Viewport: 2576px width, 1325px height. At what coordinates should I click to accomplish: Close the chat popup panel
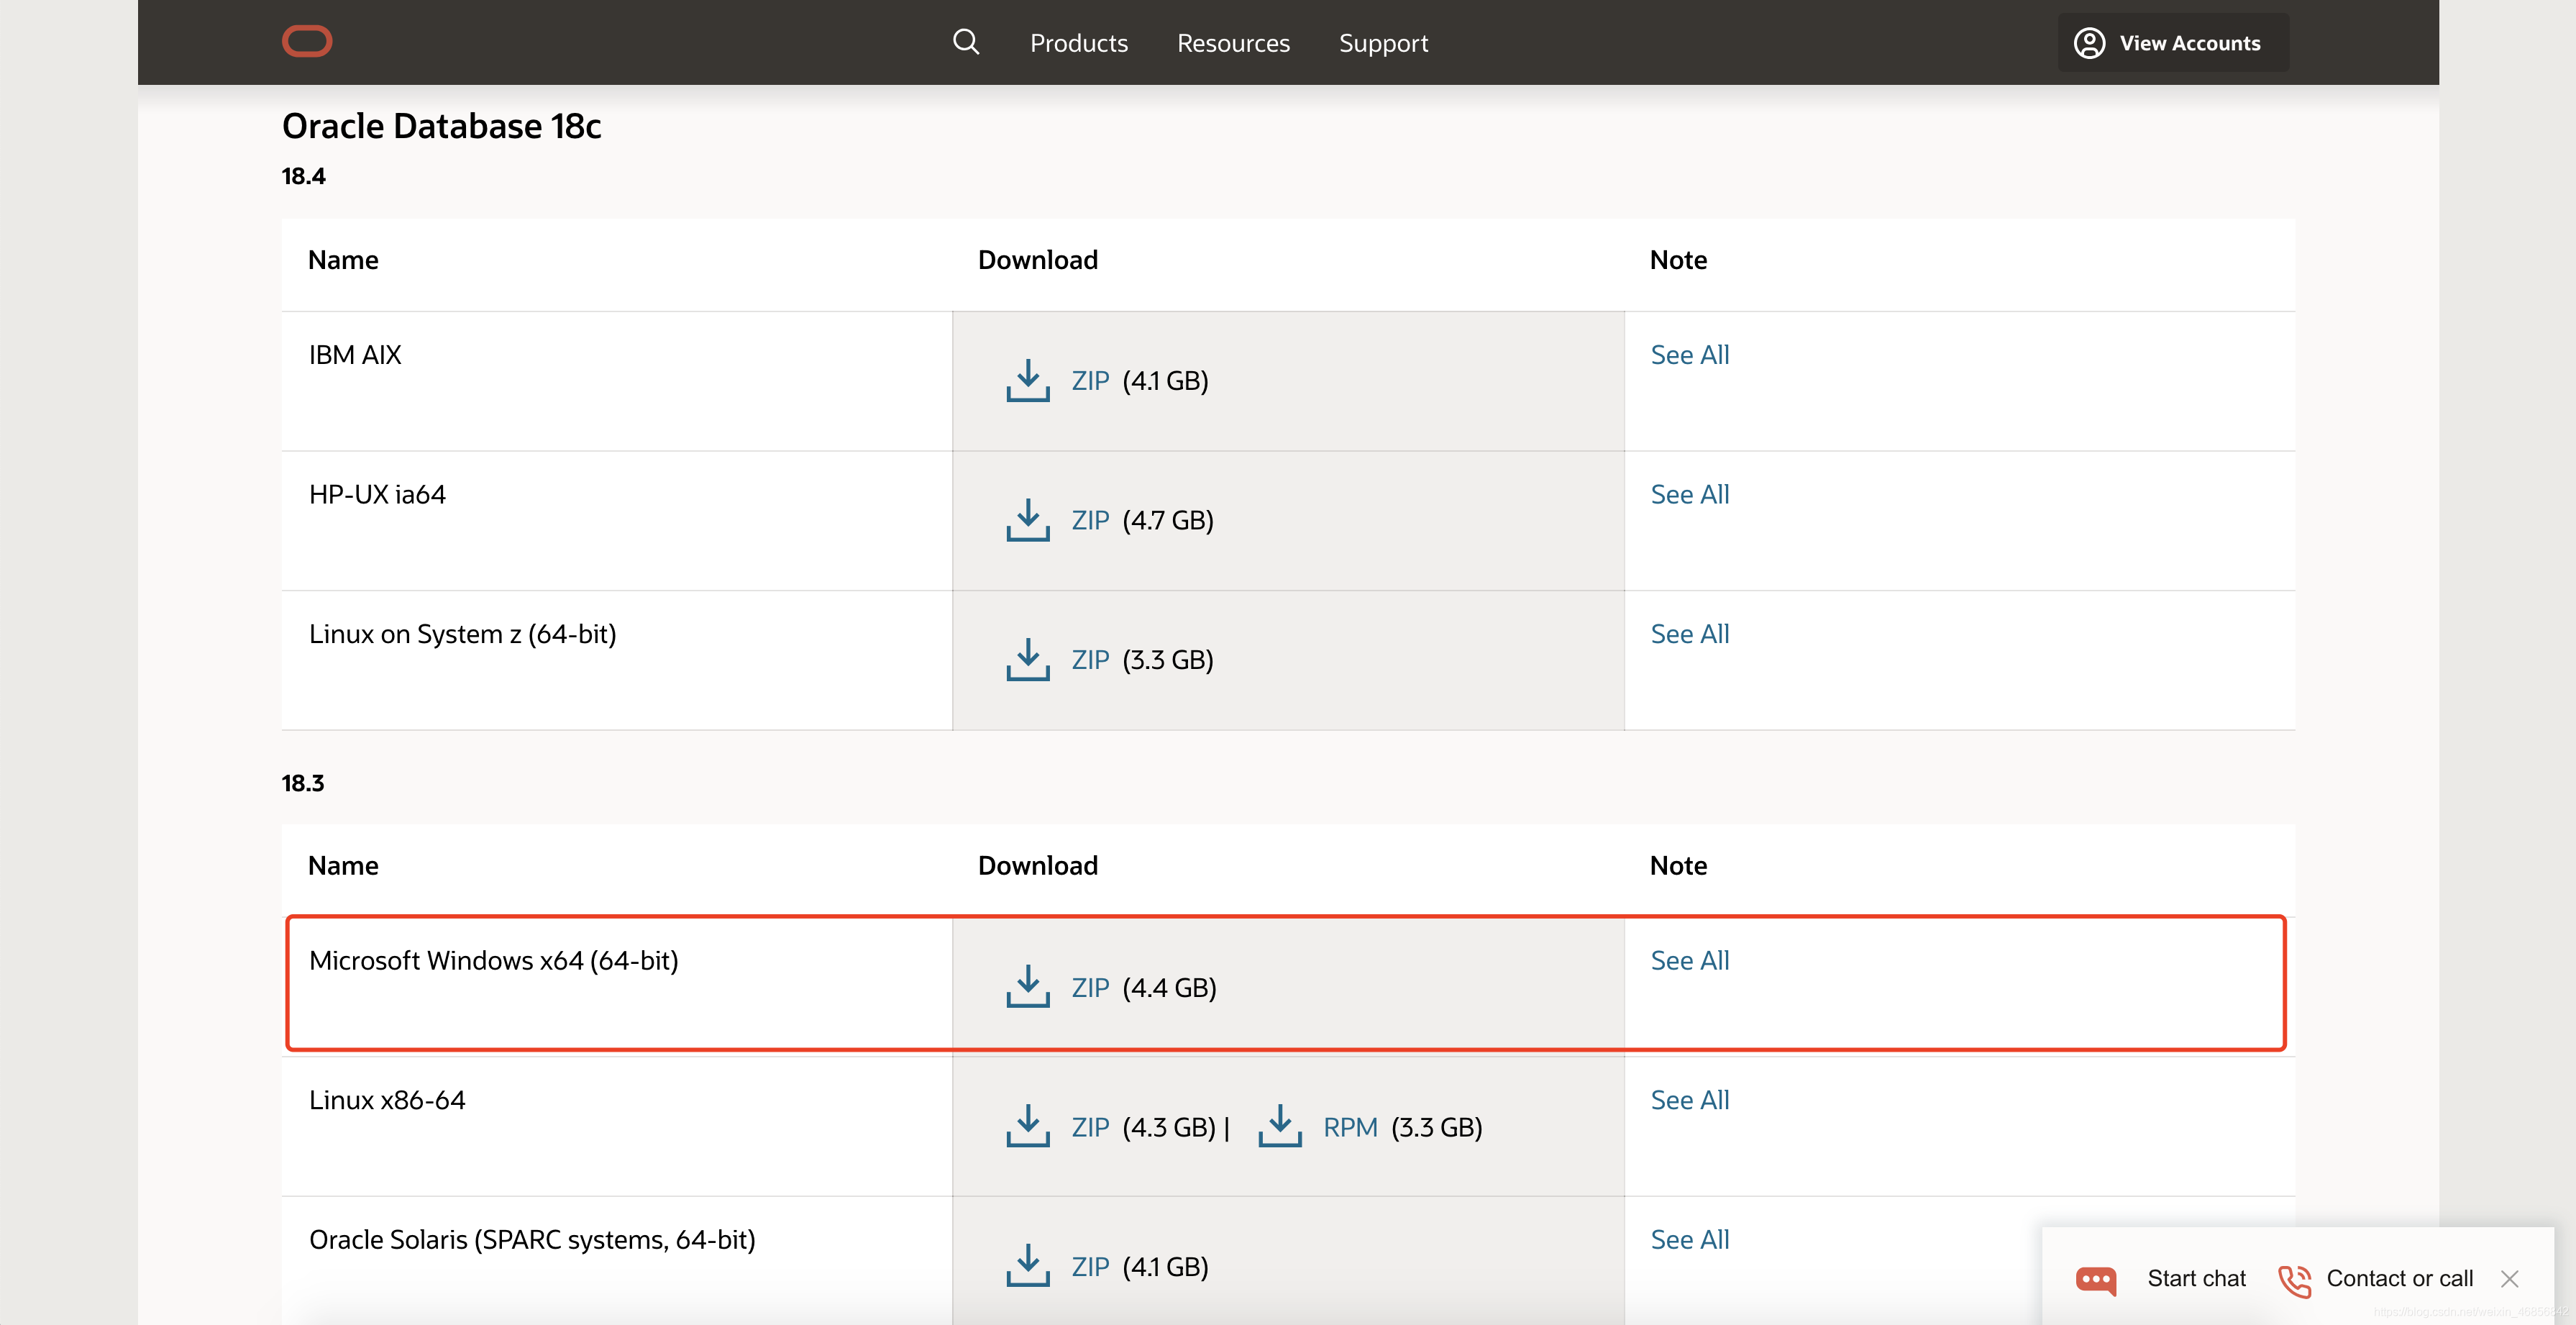pyautogui.click(x=2509, y=1279)
